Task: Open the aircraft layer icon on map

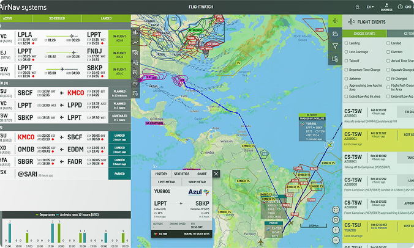Action: (x=335, y=20)
